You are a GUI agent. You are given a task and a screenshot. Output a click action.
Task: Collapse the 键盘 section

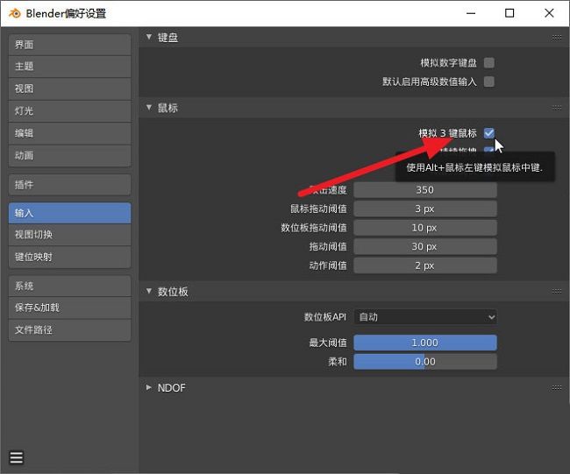[x=149, y=37]
